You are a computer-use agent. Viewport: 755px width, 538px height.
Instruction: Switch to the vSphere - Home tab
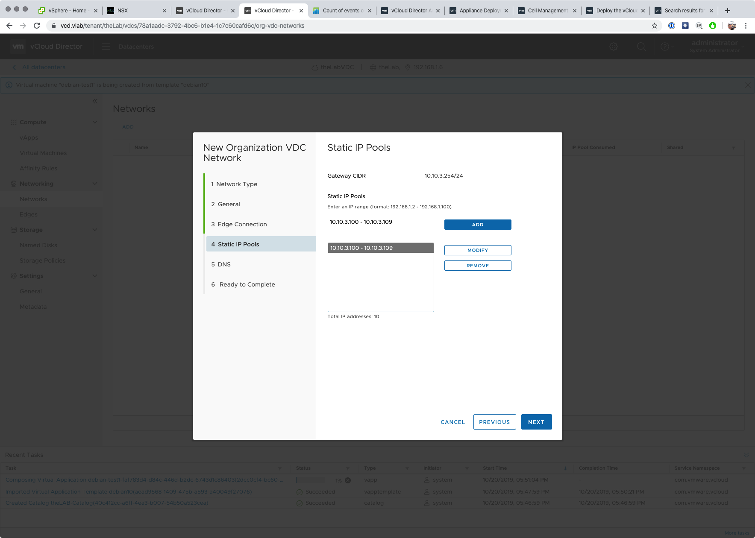point(67,10)
